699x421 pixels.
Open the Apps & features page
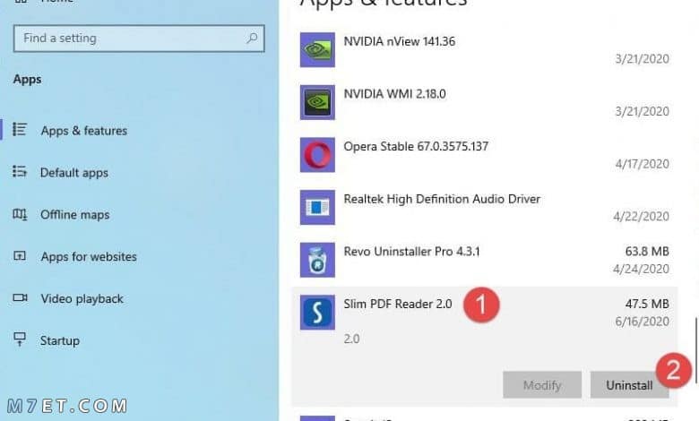point(84,131)
